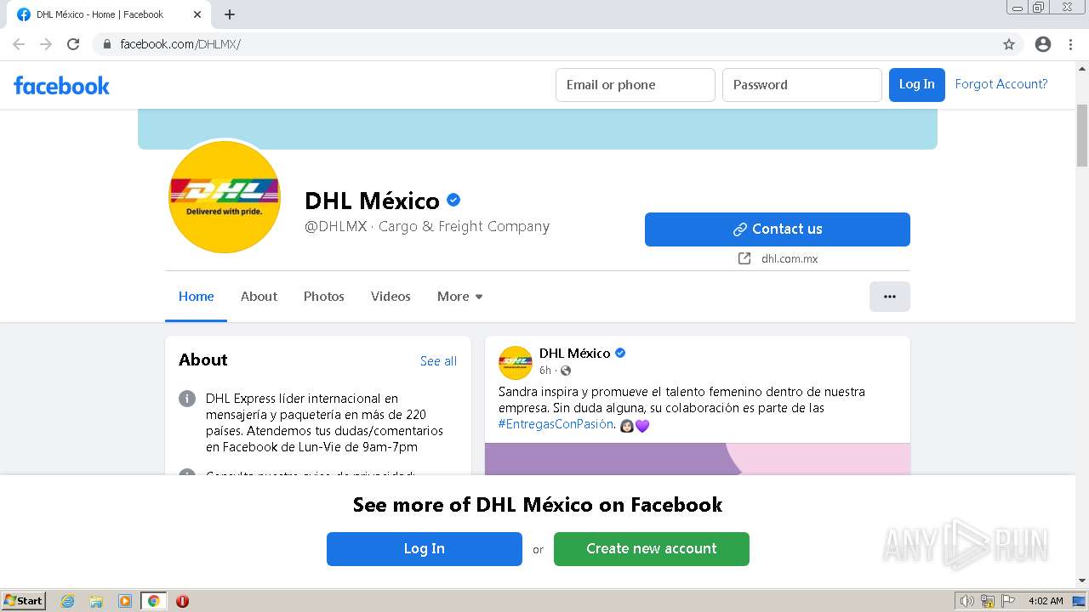Click the scrollbar down arrow
This screenshot has height=612, width=1089.
pos(1082,581)
